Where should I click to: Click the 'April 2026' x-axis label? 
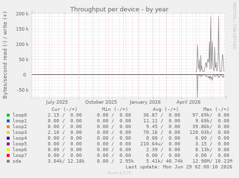coord(189,102)
